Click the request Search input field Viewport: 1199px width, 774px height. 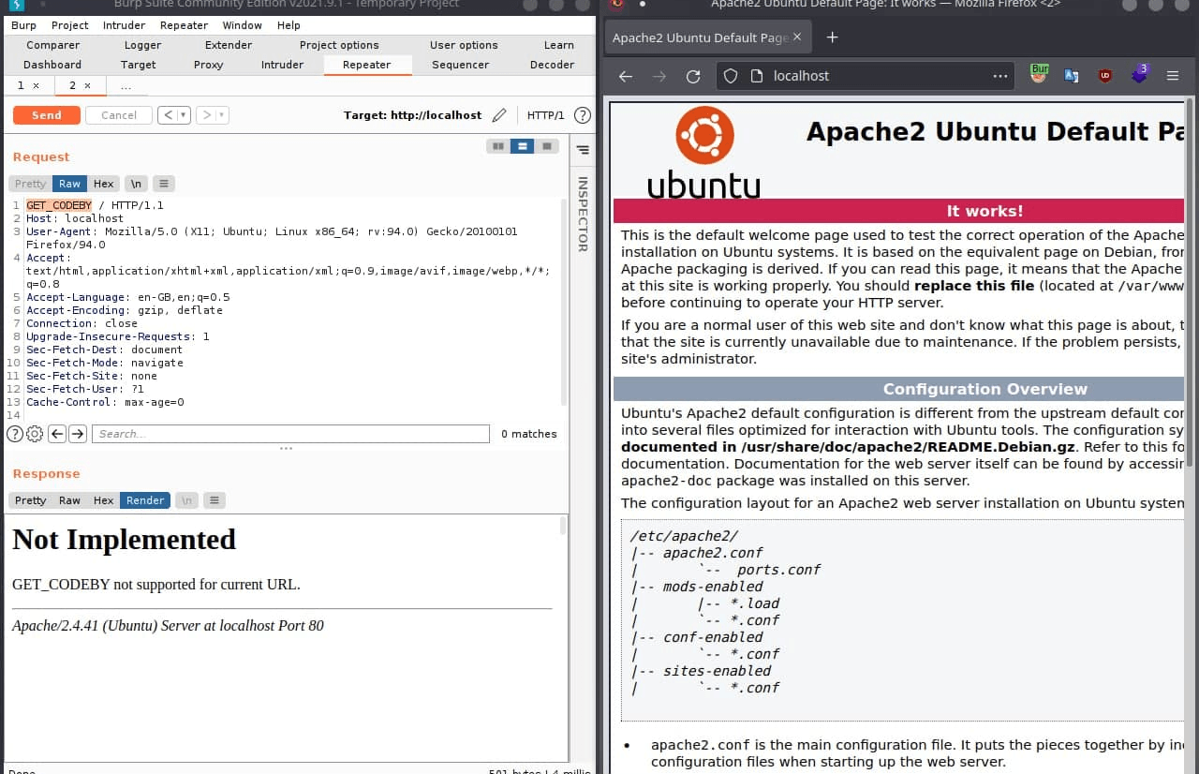(290, 434)
